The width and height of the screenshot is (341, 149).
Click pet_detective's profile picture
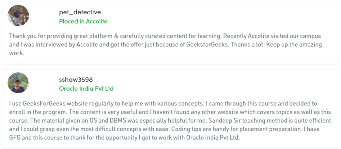pos(18,16)
